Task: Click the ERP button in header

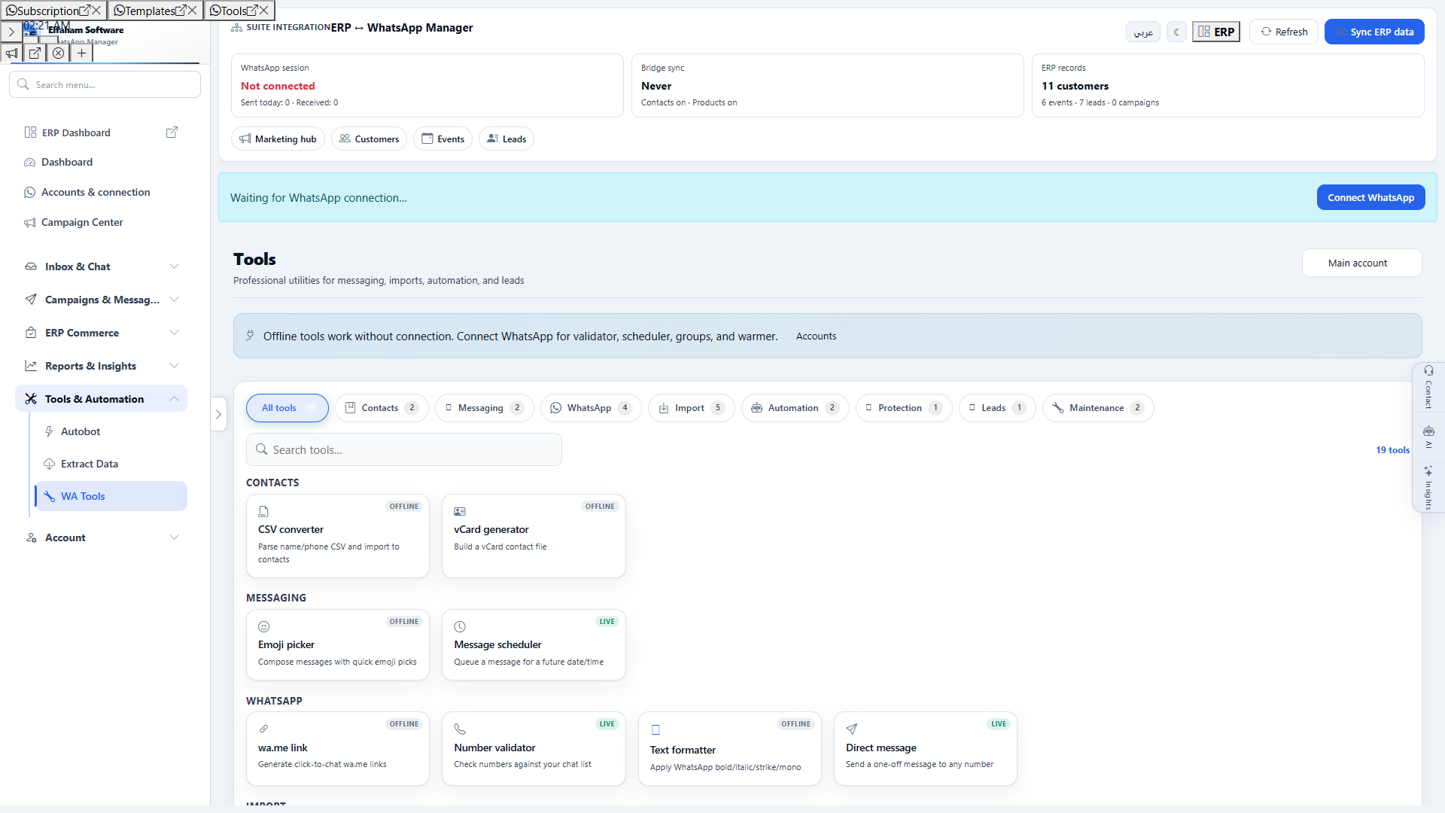Action: click(1216, 32)
